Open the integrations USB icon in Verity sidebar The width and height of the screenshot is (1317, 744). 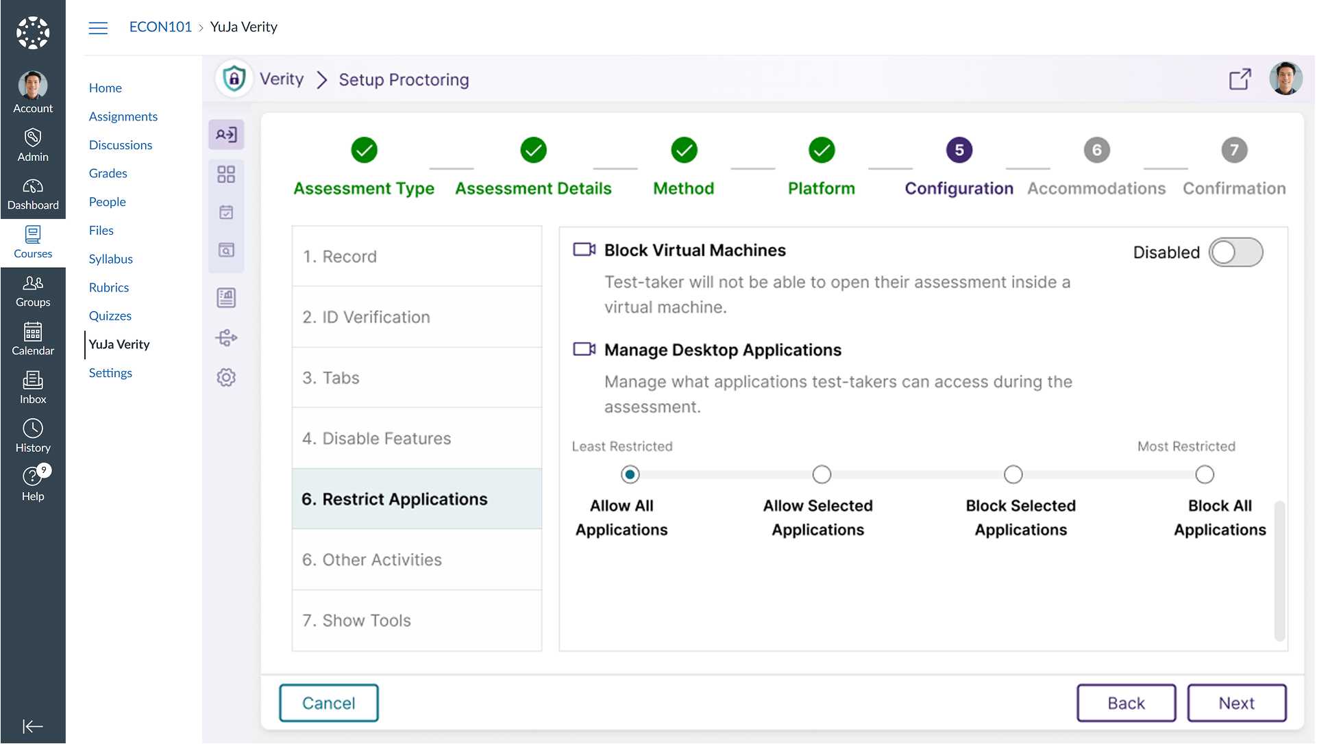[x=226, y=337]
